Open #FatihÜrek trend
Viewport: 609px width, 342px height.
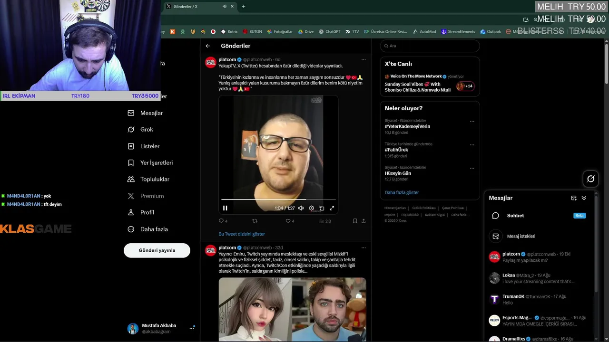pos(396,150)
